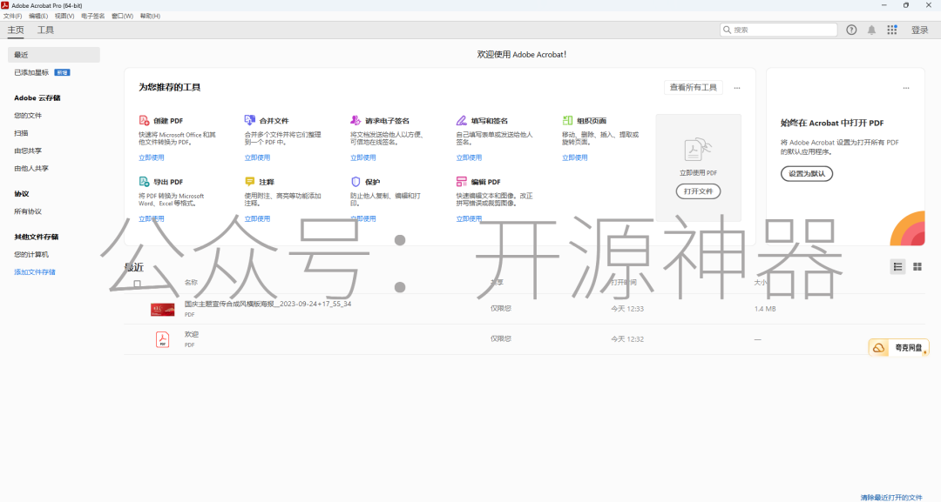Open the 夸克网盘 cloud widget
941x502 pixels.
[898, 347]
